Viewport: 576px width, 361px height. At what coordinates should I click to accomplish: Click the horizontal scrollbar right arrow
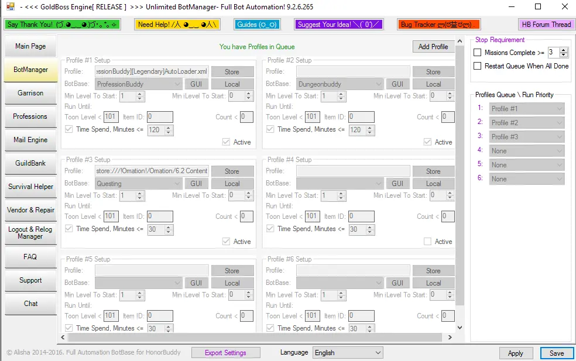[x=450, y=337]
